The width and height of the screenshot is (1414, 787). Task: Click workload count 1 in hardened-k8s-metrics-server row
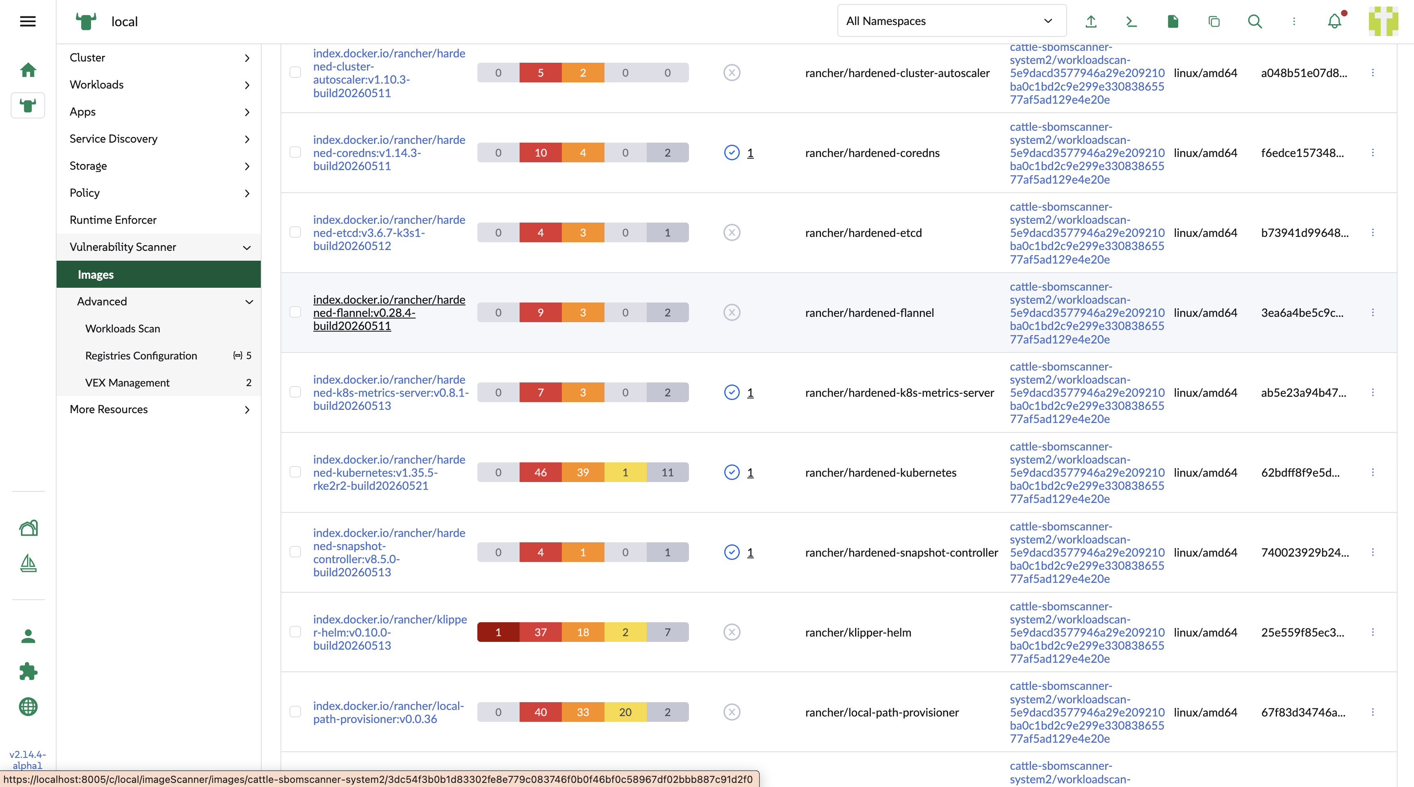[750, 393]
